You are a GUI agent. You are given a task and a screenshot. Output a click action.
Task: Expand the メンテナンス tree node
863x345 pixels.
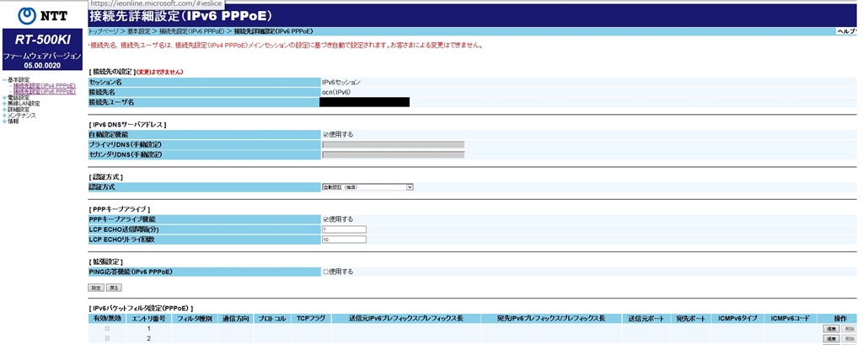point(4,116)
